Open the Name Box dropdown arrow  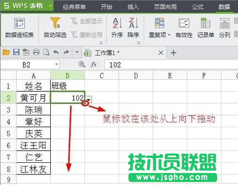click(56, 65)
